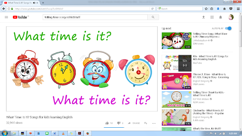Screen dimensions: 242x136
Task: Open 'Theme 2. Time' ESL Song link
Action: tap(211, 76)
